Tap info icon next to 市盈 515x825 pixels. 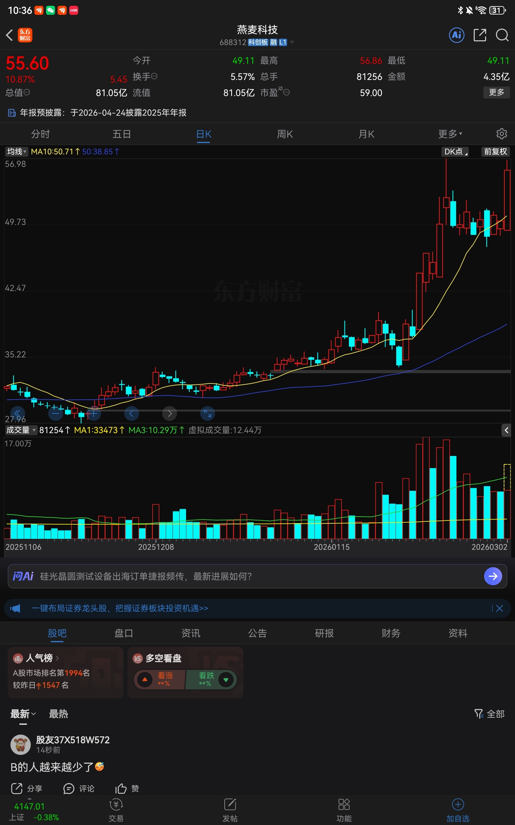[x=287, y=92]
